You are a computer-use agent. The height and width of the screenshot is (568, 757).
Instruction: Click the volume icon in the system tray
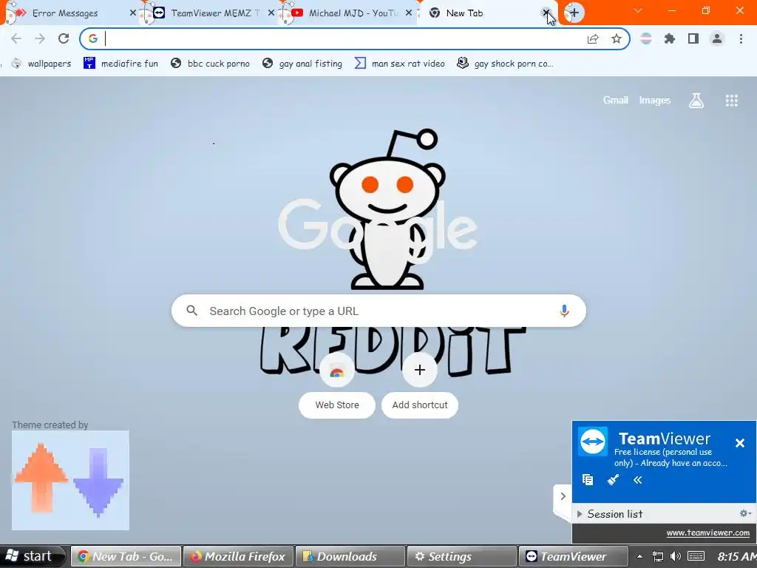tap(676, 556)
